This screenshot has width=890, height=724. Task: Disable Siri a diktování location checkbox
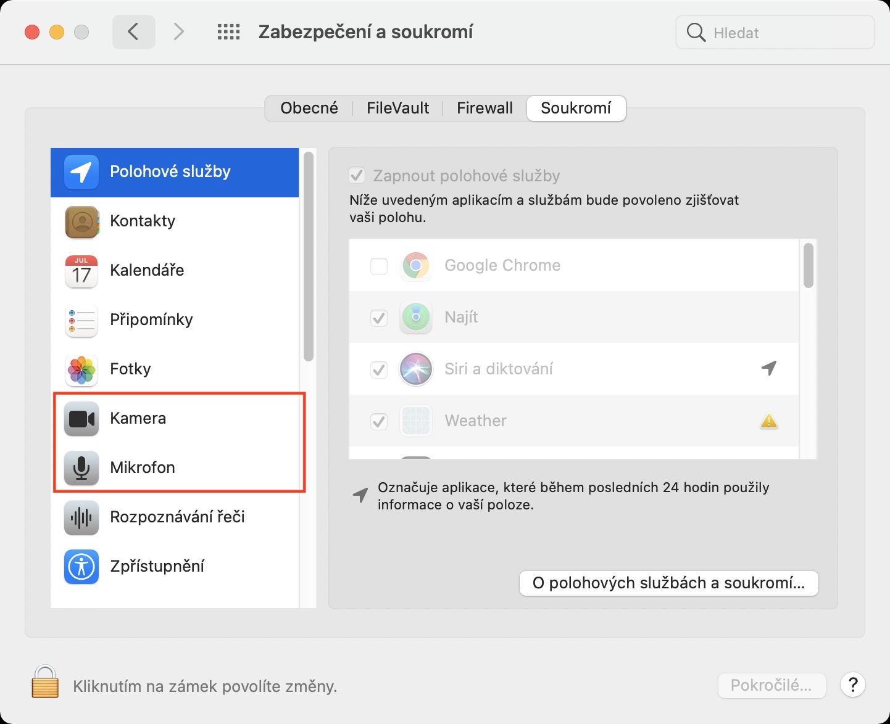pyautogui.click(x=379, y=370)
